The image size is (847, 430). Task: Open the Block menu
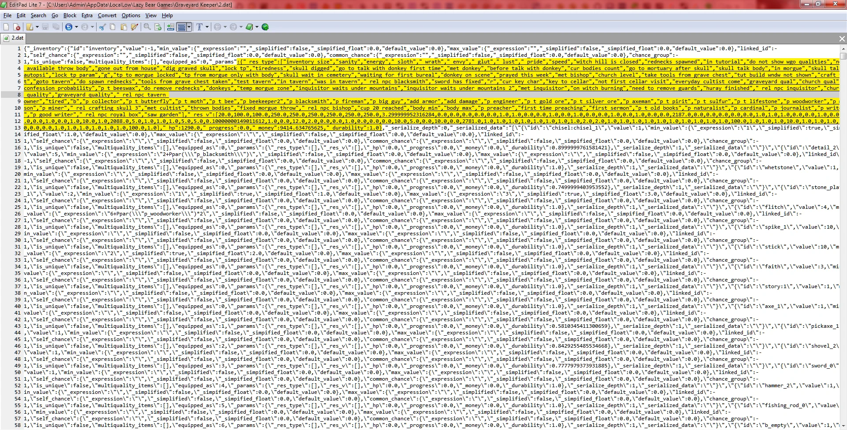[70, 15]
